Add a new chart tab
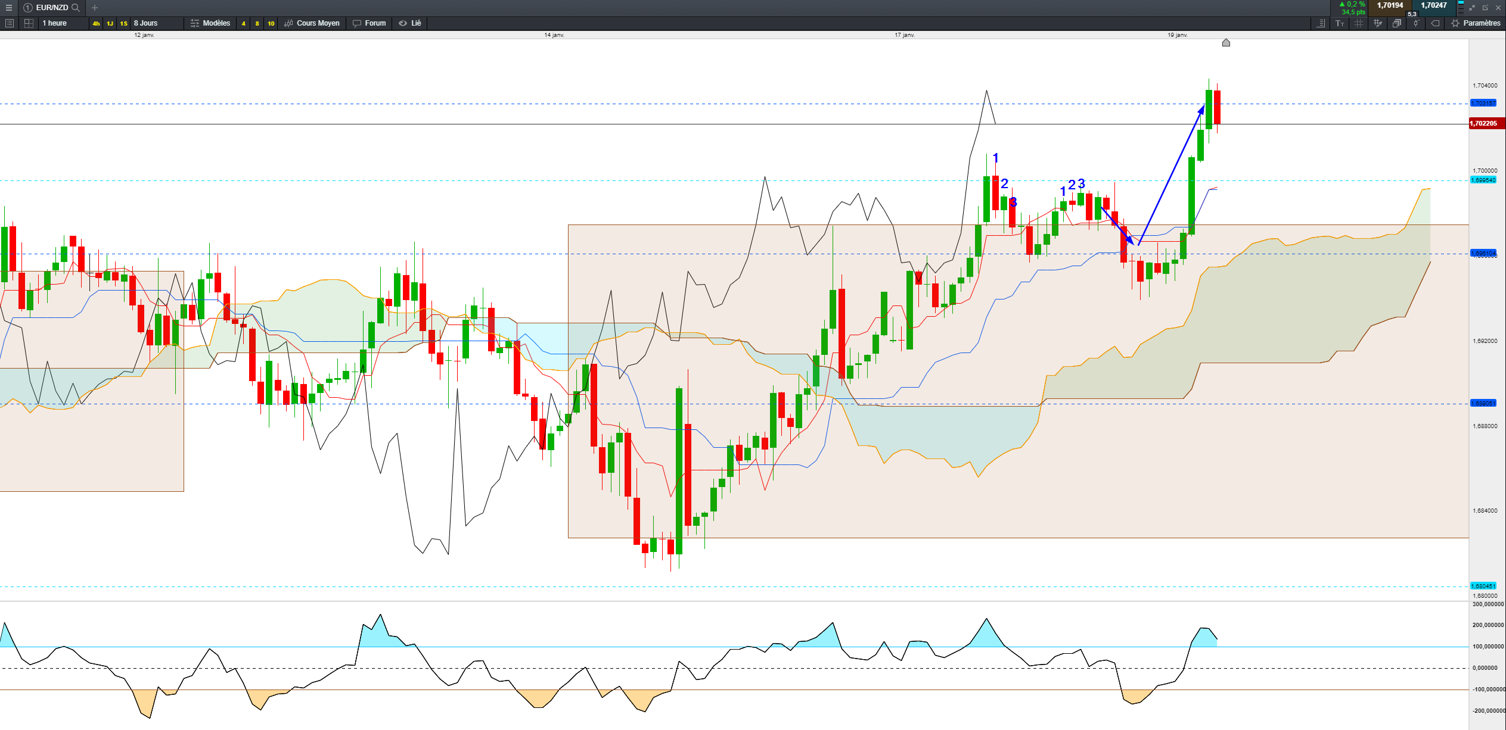1506x730 pixels. 95,8
